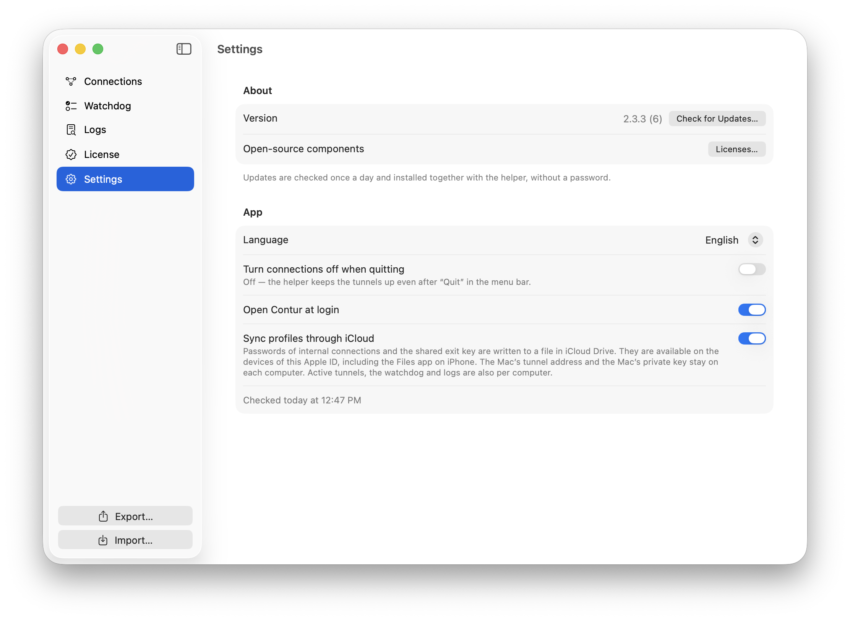850x621 pixels.
Task: Open the Connections section
Action: point(125,81)
